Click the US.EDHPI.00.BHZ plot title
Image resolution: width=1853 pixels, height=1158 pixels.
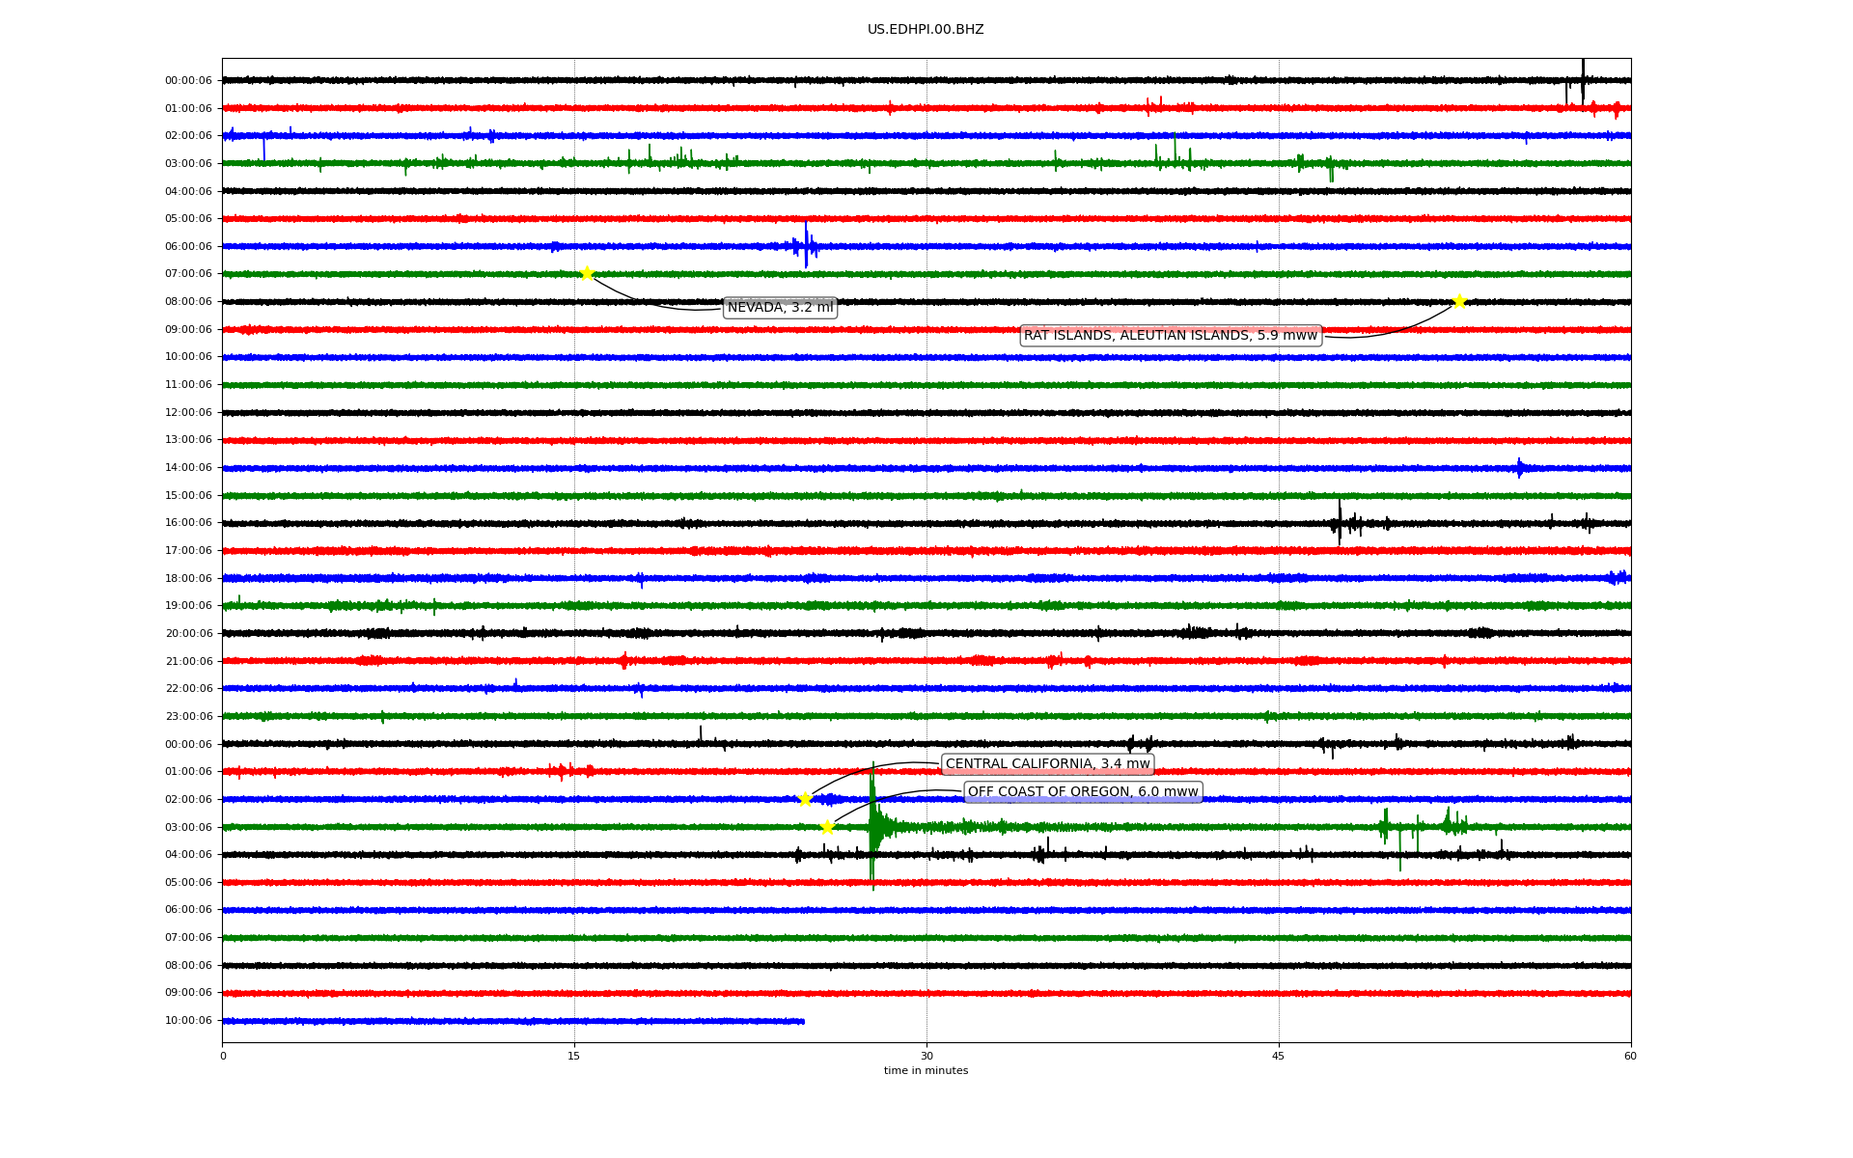925,30
